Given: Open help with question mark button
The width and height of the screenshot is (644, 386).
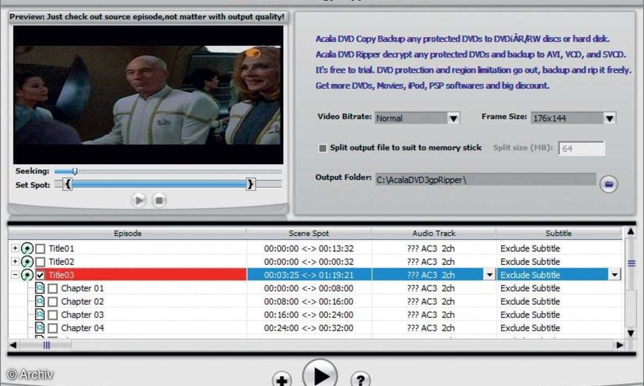Looking at the screenshot, I should click(x=360, y=380).
